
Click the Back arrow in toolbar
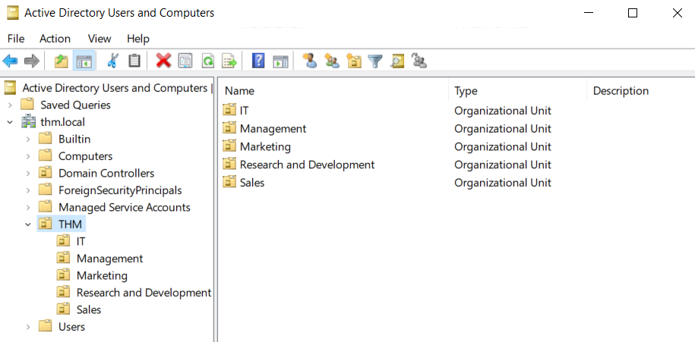[x=11, y=61]
